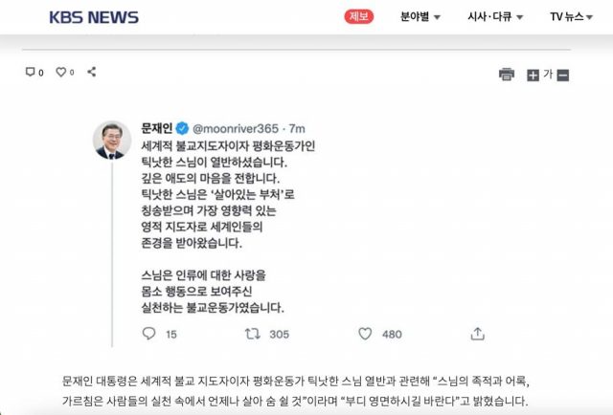Click the blue verified badge
The width and height of the screenshot is (613, 415).
tap(182, 128)
